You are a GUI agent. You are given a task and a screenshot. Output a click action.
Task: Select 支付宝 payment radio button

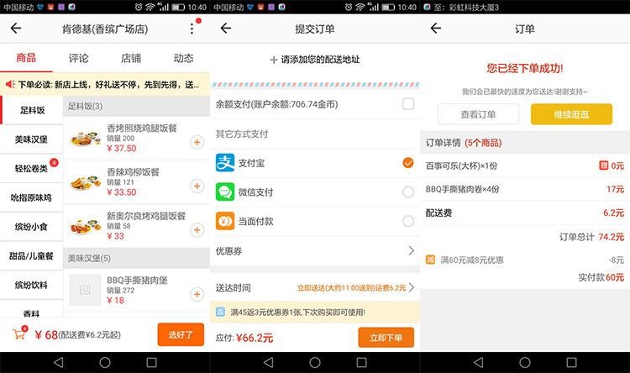tap(408, 163)
